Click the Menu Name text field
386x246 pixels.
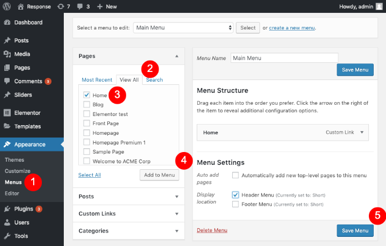pyautogui.click(x=284, y=57)
